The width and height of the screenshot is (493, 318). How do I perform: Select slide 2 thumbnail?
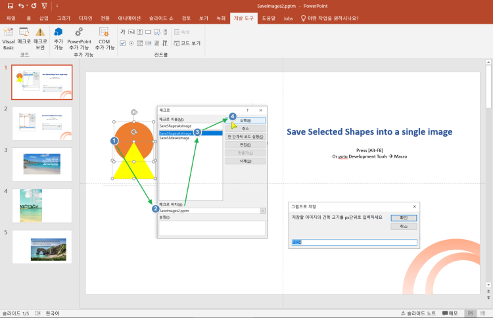(x=42, y=123)
